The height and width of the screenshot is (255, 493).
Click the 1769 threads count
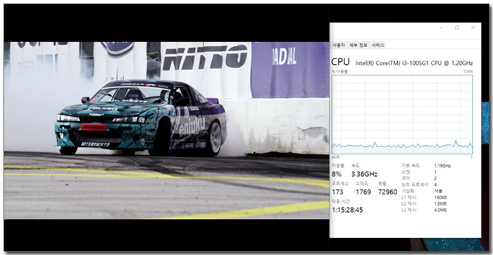click(x=363, y=192)
